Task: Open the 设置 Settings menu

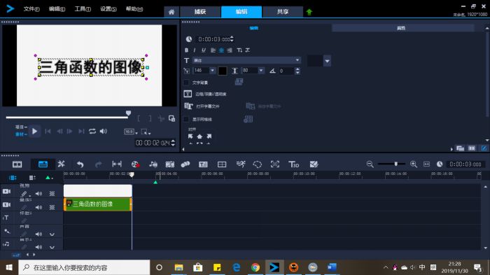Action: [x=108, y=9]
